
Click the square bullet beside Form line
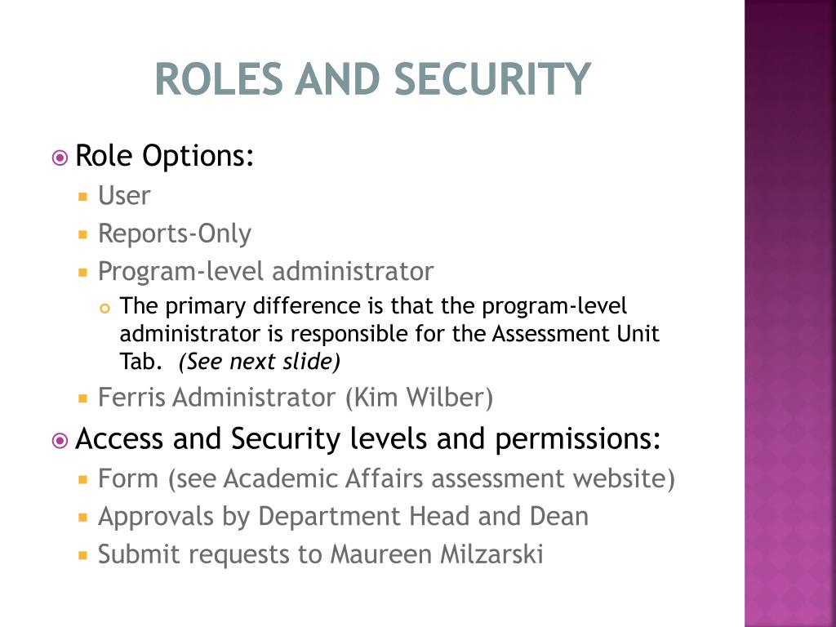pyautogui.click(x=82, y=479)
